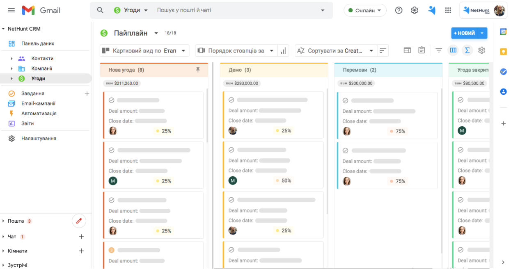
Task: Open Картковий вид по Етап dropdown
Action: (144, 51)
